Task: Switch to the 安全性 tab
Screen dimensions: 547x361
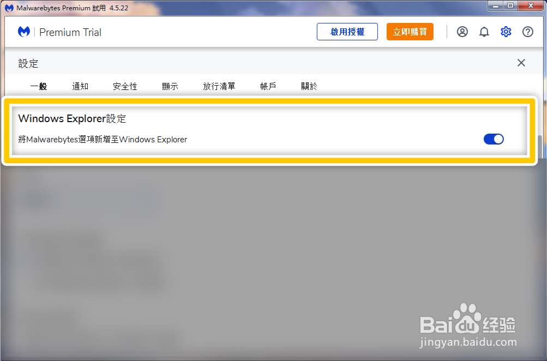Action: click(125, 86)
